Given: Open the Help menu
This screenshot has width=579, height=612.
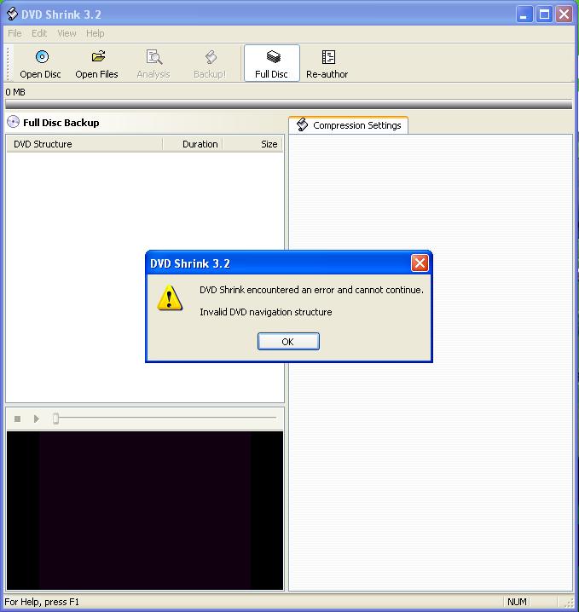Looking at the screenshot, I should click(x=96, y=33).
